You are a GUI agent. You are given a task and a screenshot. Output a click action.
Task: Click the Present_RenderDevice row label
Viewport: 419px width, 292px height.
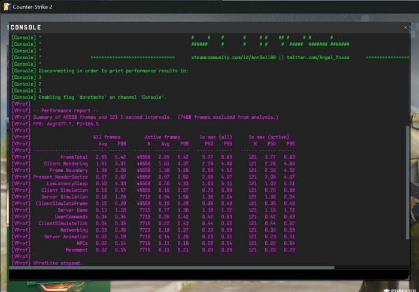coord(60,177)
